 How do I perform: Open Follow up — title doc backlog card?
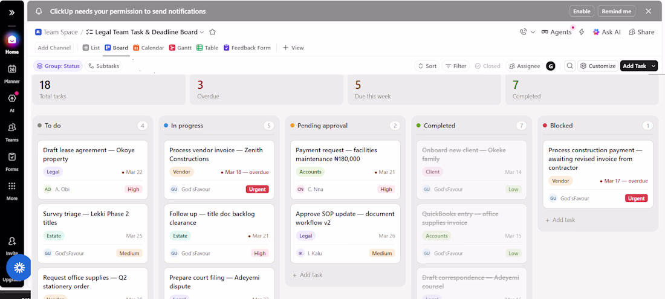[219, 233]
